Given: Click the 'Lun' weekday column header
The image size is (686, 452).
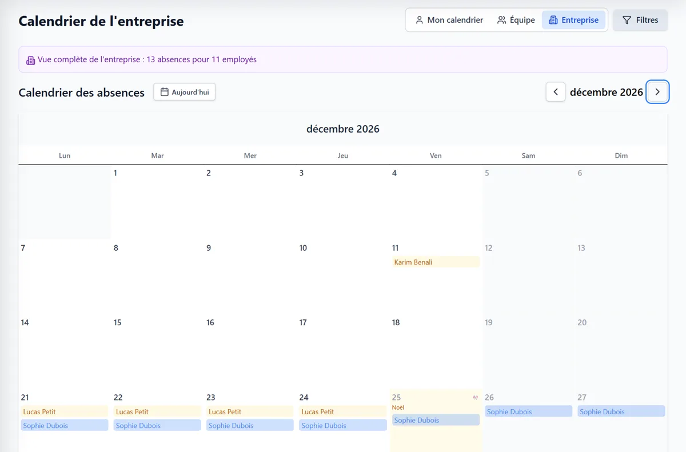Looking at the screenshot, I should 65,155.
